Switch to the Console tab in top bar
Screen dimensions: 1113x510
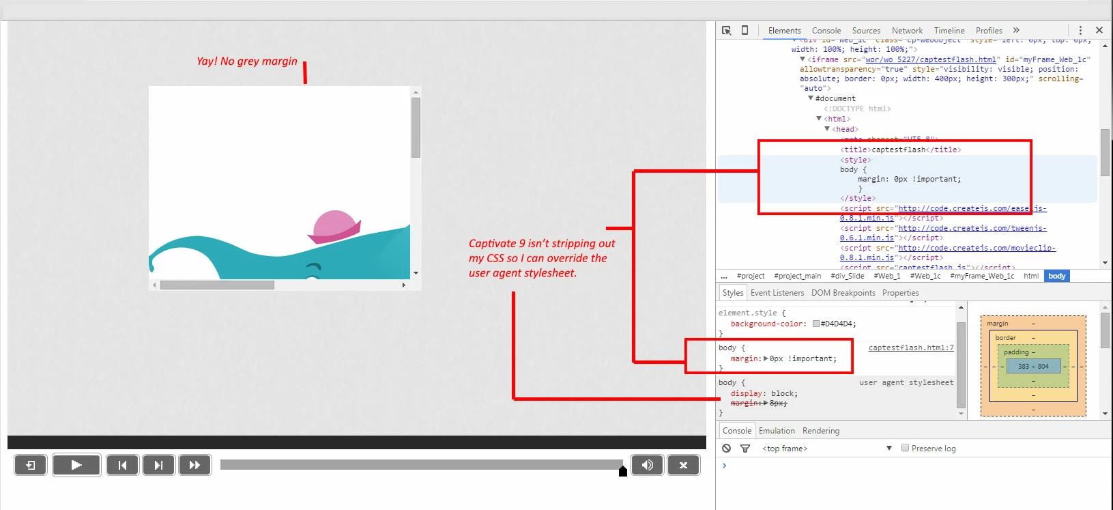(x=826, y=31)
